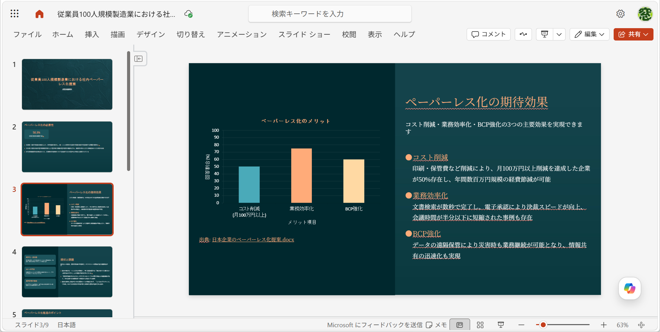Click the 業務効率化 heading text
Image resolution: width=660 pixels, height=332 pixels.
[x=430, y=196]
